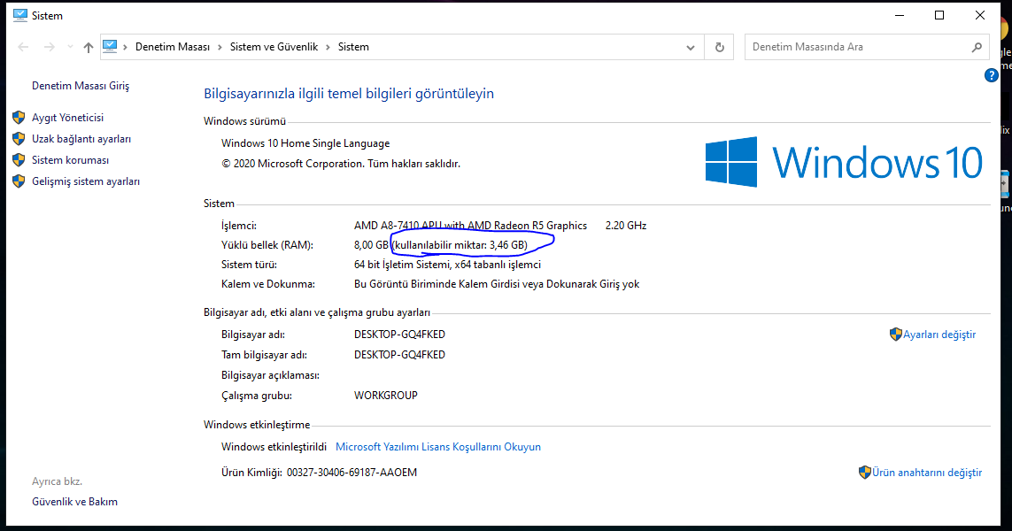Open Denetim Masası Giriş
Viewport: 1012px width, 531px height.
click(x=81, y=86)
